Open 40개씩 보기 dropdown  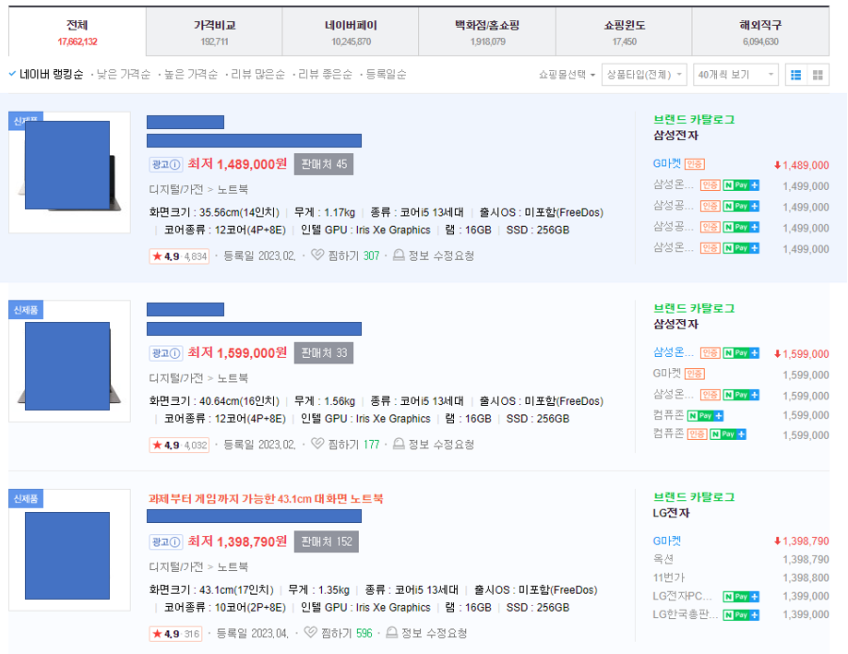click(735, 75)
